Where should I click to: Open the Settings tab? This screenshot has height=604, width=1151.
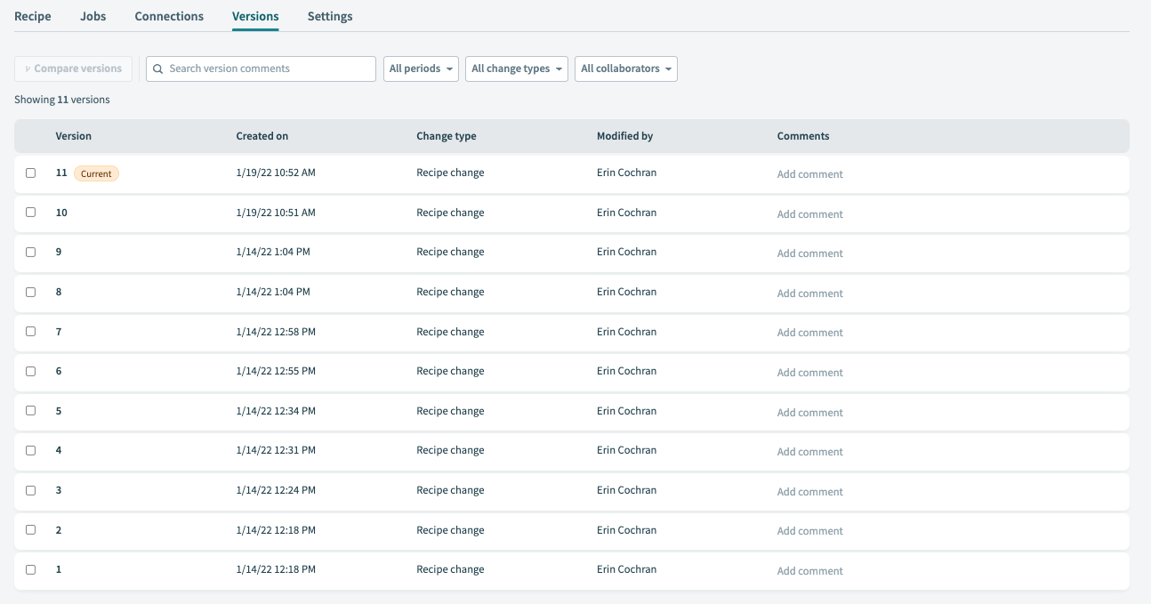[x=330, y=16]
